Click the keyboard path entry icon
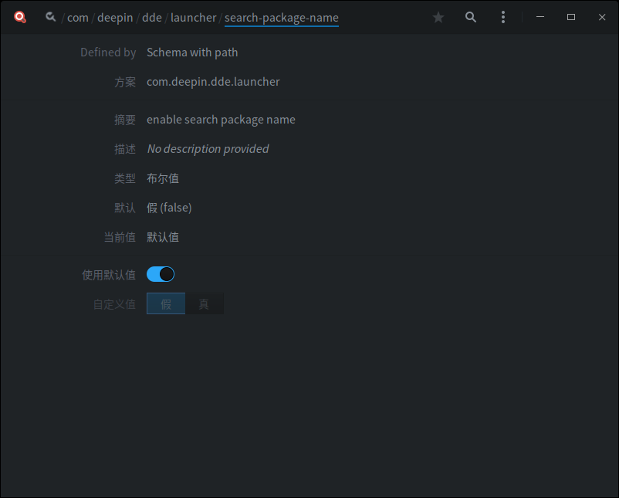619x498 pixels. point(50,16)
